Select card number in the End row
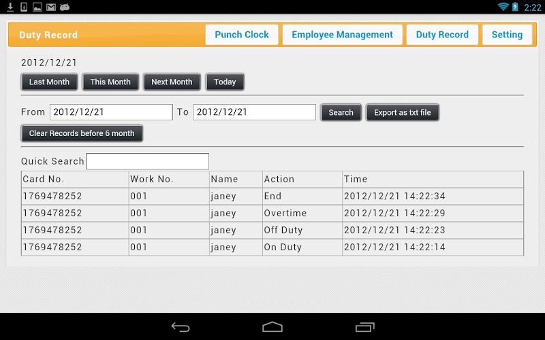Viewport: 545px width, 340px height. coord(75,197)
